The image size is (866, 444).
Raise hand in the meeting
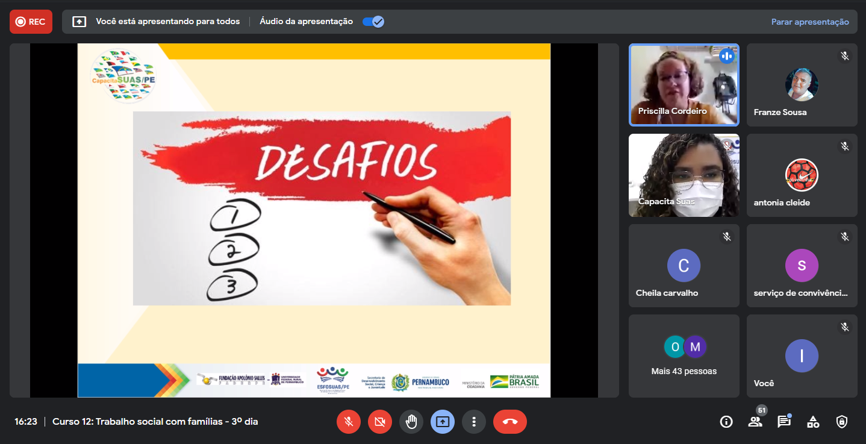tap(411, 422)
